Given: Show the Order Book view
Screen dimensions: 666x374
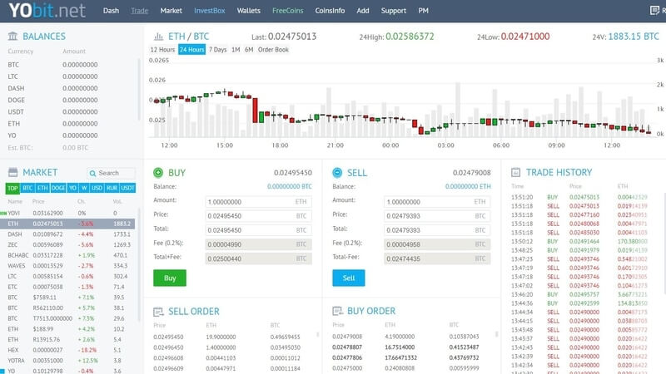Looking at the screenshot, I should [x=273, y=50].
